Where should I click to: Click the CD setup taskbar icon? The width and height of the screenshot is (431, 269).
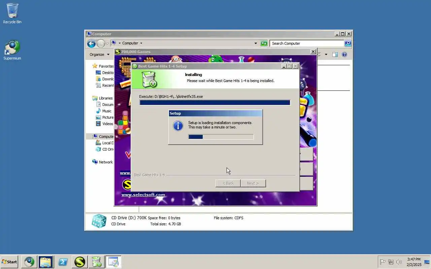coord(113,262)
